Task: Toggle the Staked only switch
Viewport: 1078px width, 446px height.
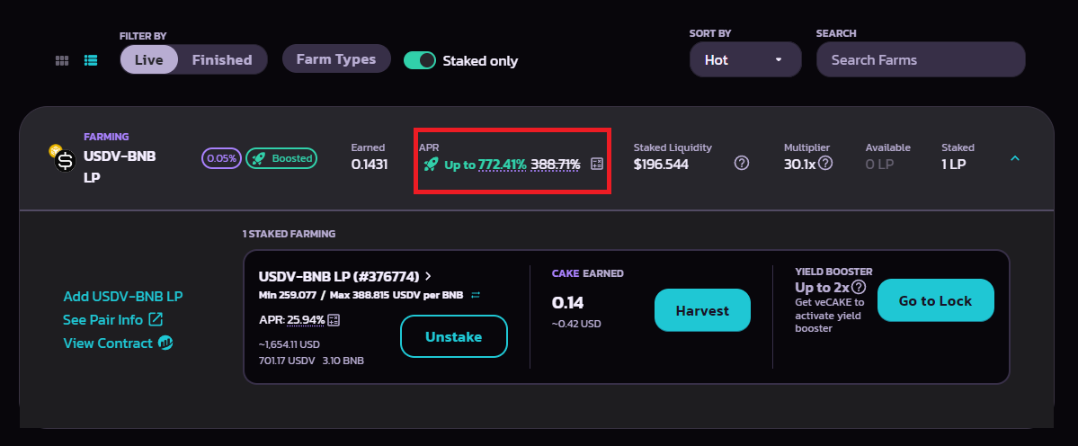Action: 420,60
